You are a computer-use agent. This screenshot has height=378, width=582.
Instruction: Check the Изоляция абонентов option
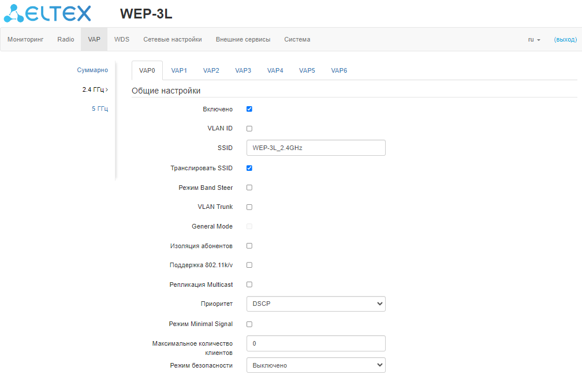pos(249,246)
